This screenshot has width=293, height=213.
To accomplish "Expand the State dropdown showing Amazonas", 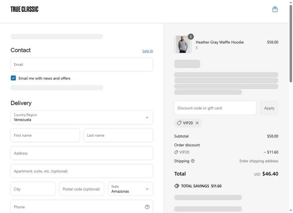I will pyautogui.click(x=130, y=189).
